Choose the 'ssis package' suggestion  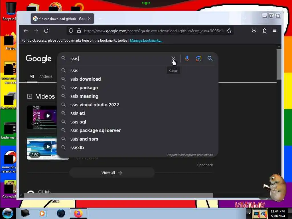click(138, 88)
